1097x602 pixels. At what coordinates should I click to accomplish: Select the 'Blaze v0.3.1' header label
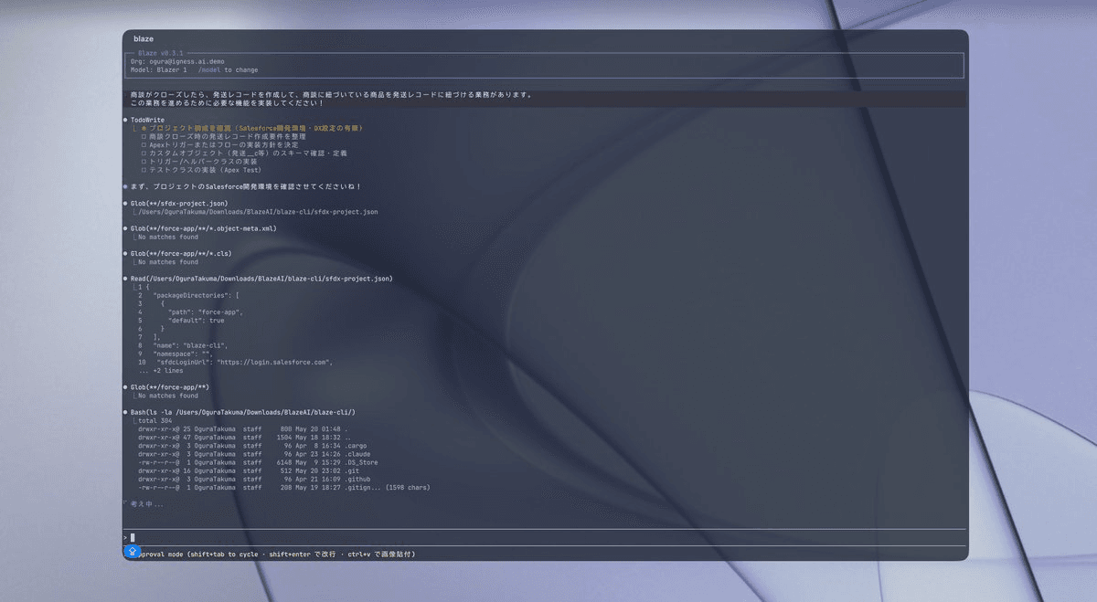click(160, 54)
